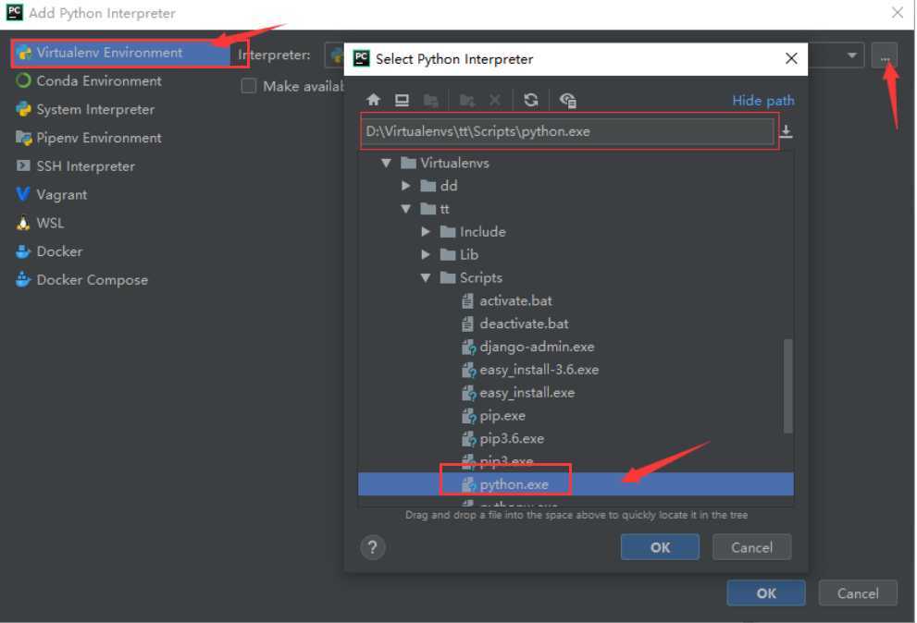Select the dd folder row
917x623 pixels.
click(x=576, y=186)
